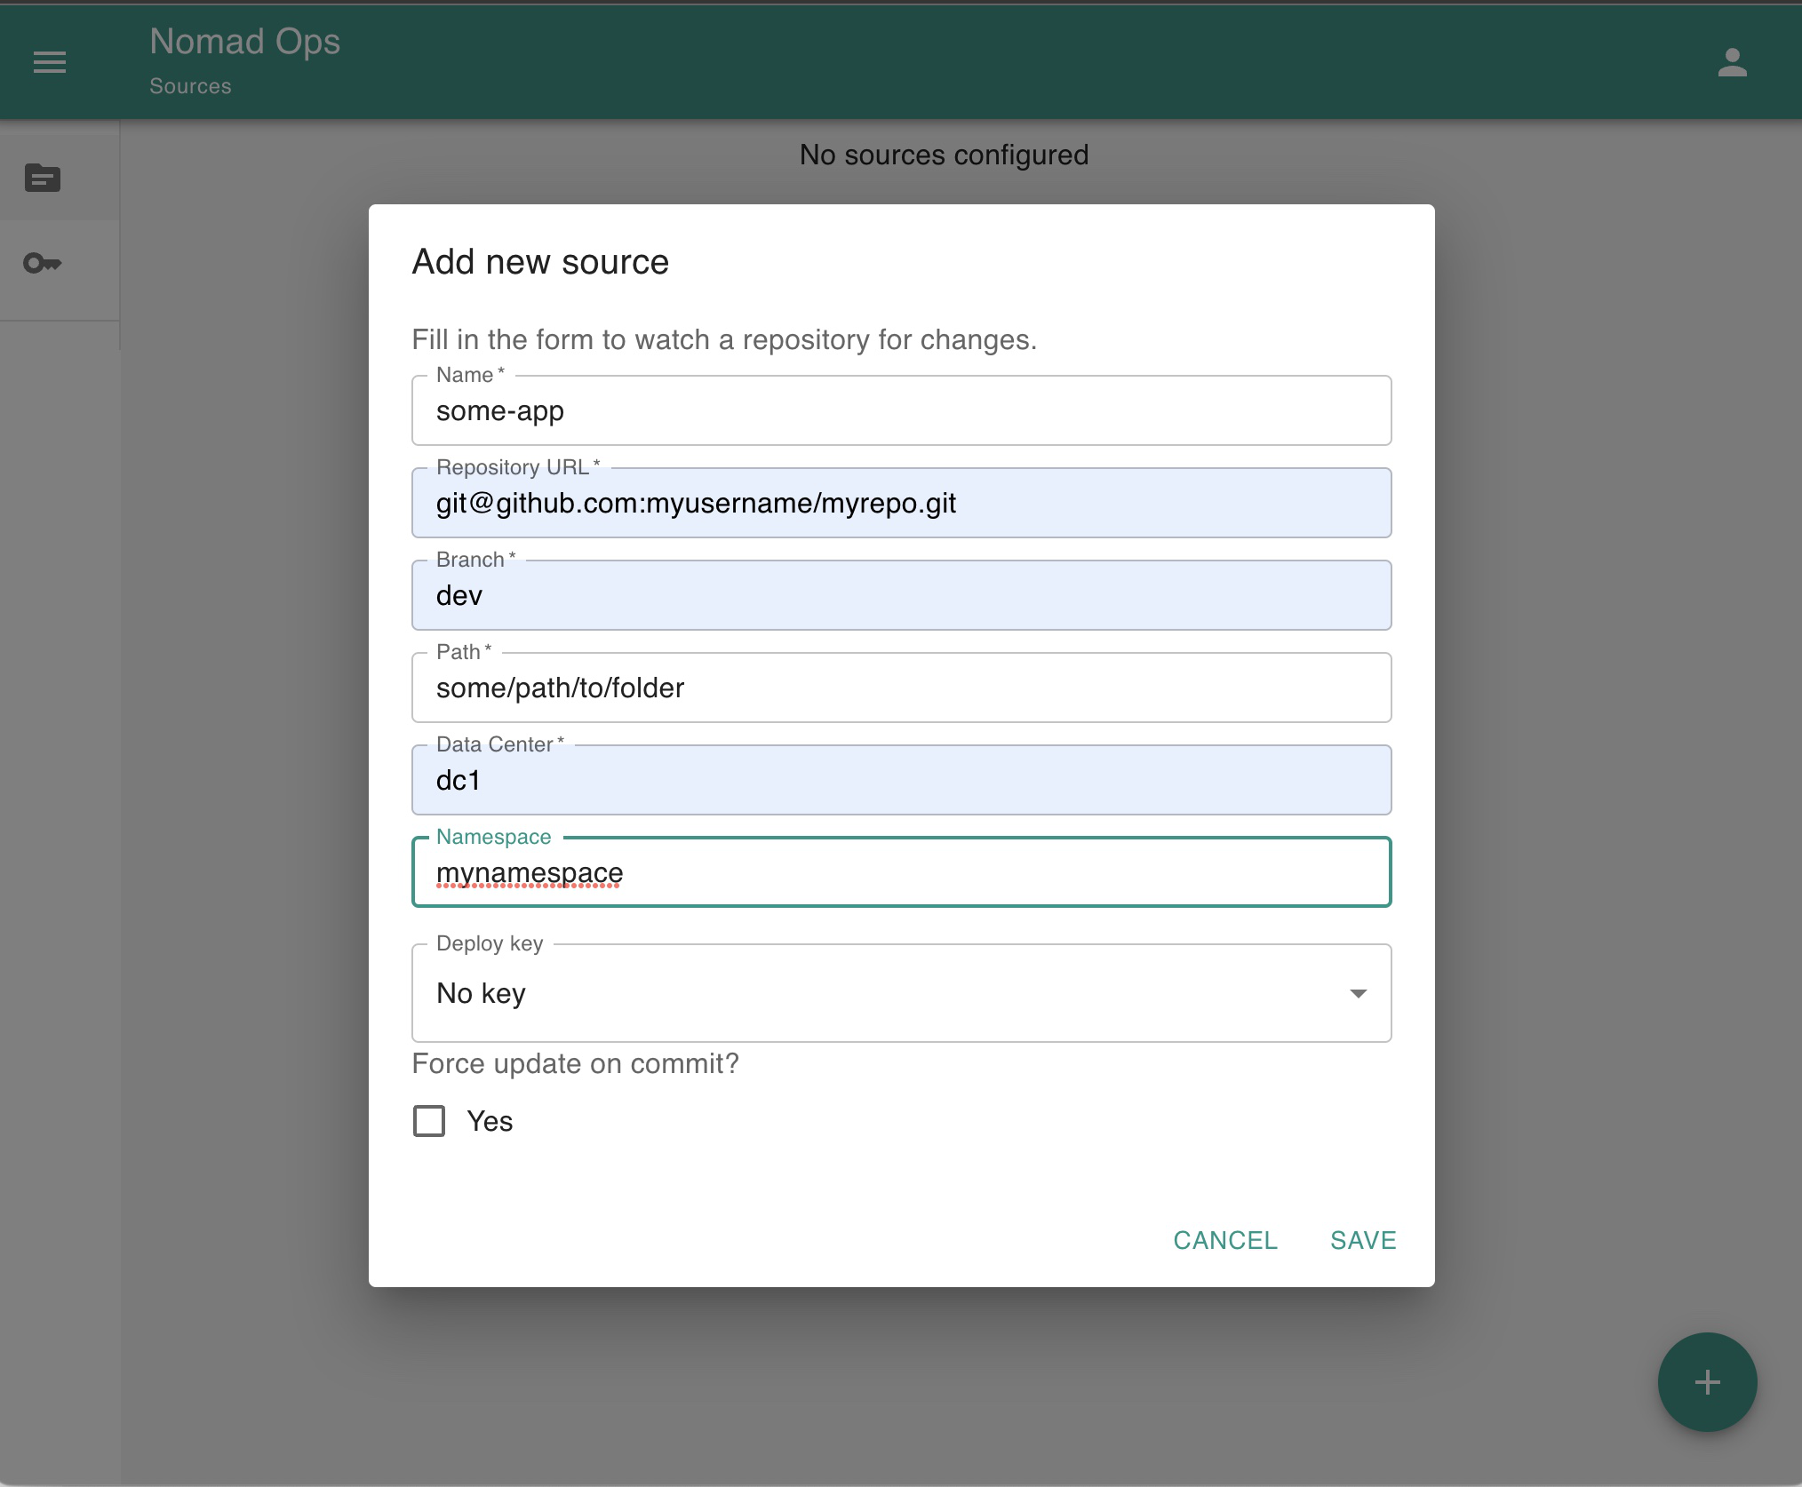Click the Nomad Ops logo text
The image size is (1802, 1487).
click(245, 42)
